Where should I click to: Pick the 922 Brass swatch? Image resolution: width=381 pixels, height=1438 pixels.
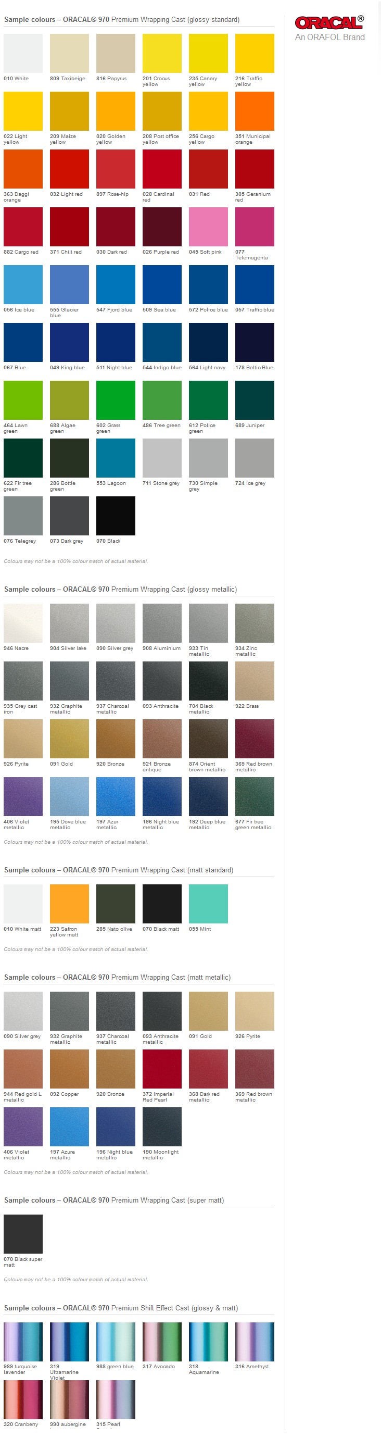click(255, 682)
